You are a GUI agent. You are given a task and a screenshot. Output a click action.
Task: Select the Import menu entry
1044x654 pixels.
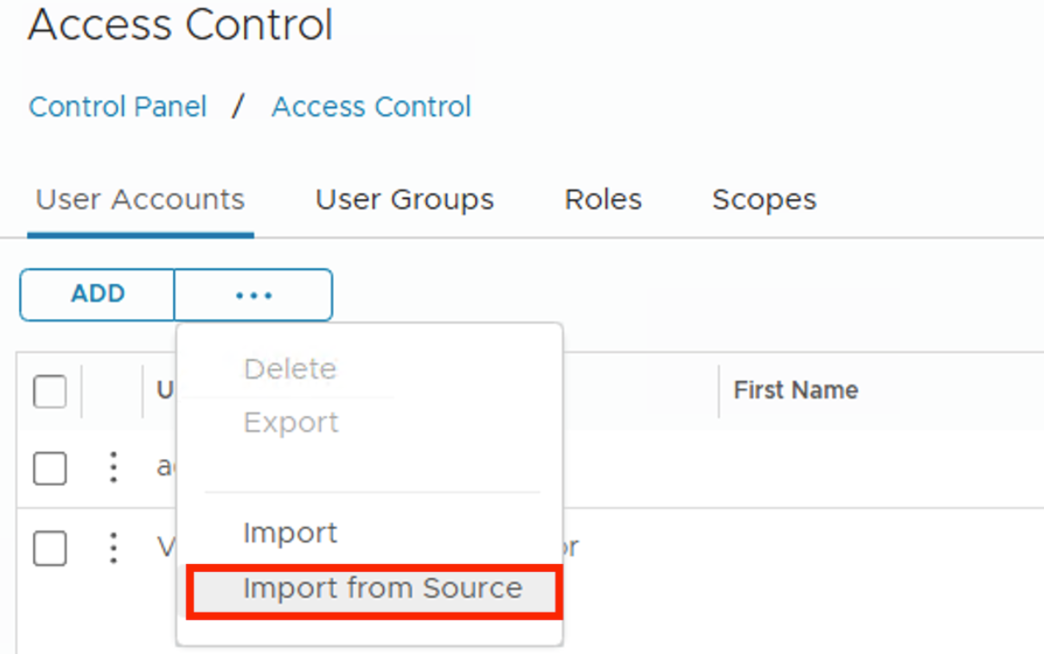(x=291, y=533)
